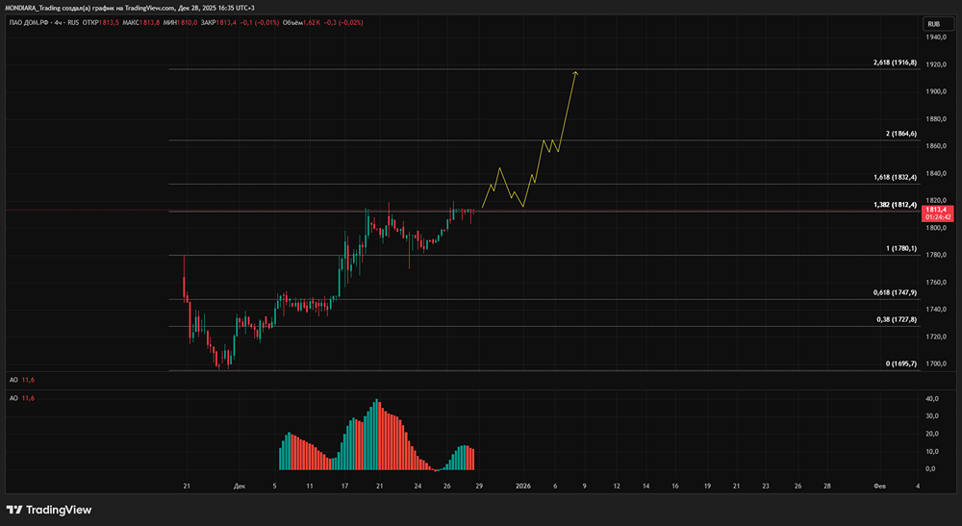Select the ЗАКР 1813,4 close value
Screen dimensions: 962x526
click(x=218, y=23)
